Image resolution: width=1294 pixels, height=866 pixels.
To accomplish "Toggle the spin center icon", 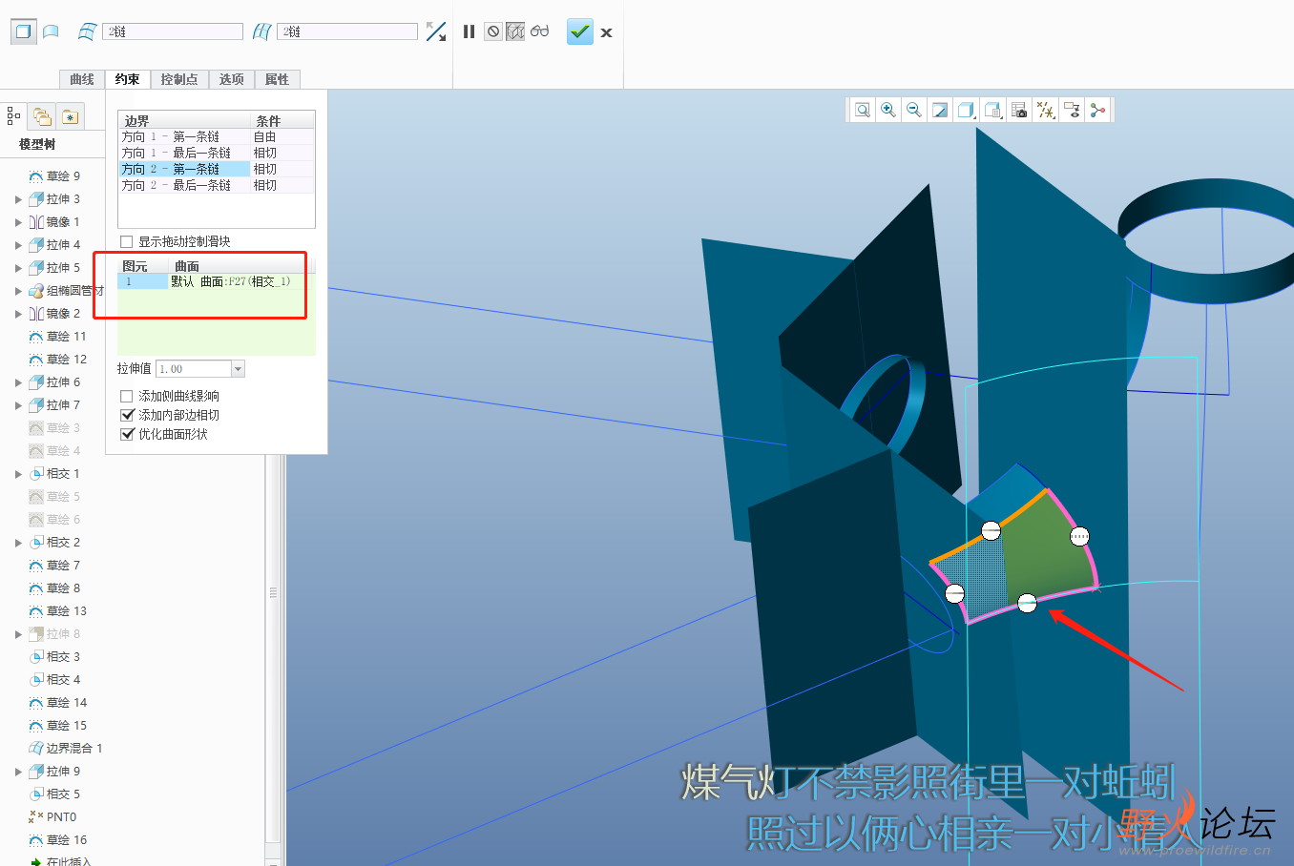I will click(x=1098, y=110).
